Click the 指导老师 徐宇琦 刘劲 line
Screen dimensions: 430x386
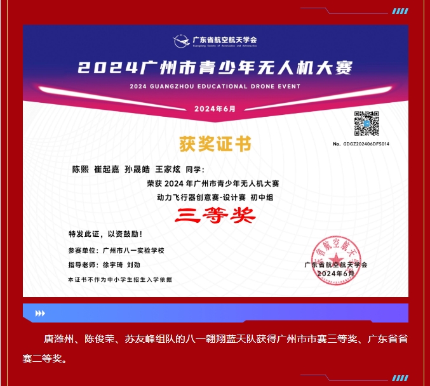104,264
